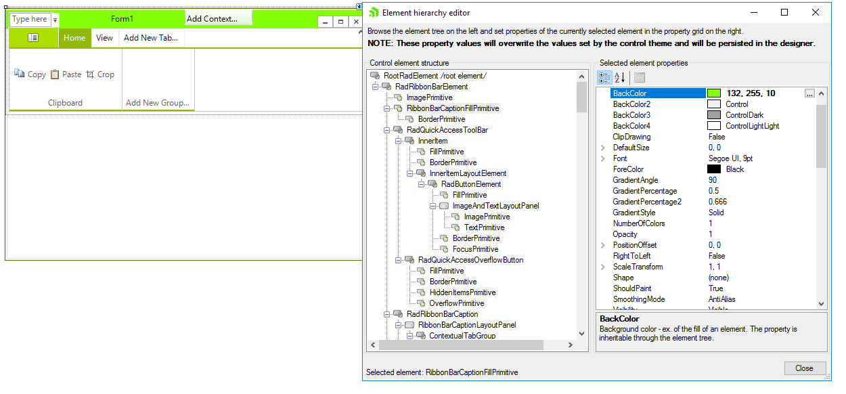The height and width of the screenshot is (394, 846).
Task: Click the Copy icon in Clipboard group
Action: (x=20, y=74)
